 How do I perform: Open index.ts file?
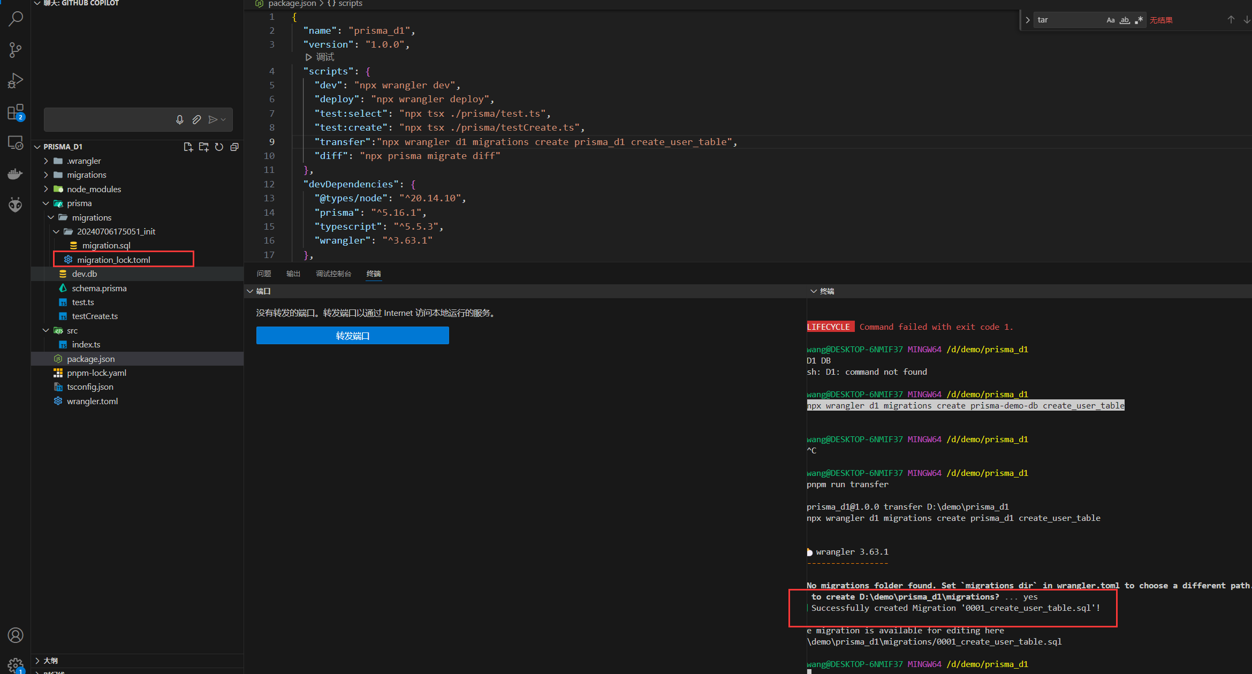(86, 345)
